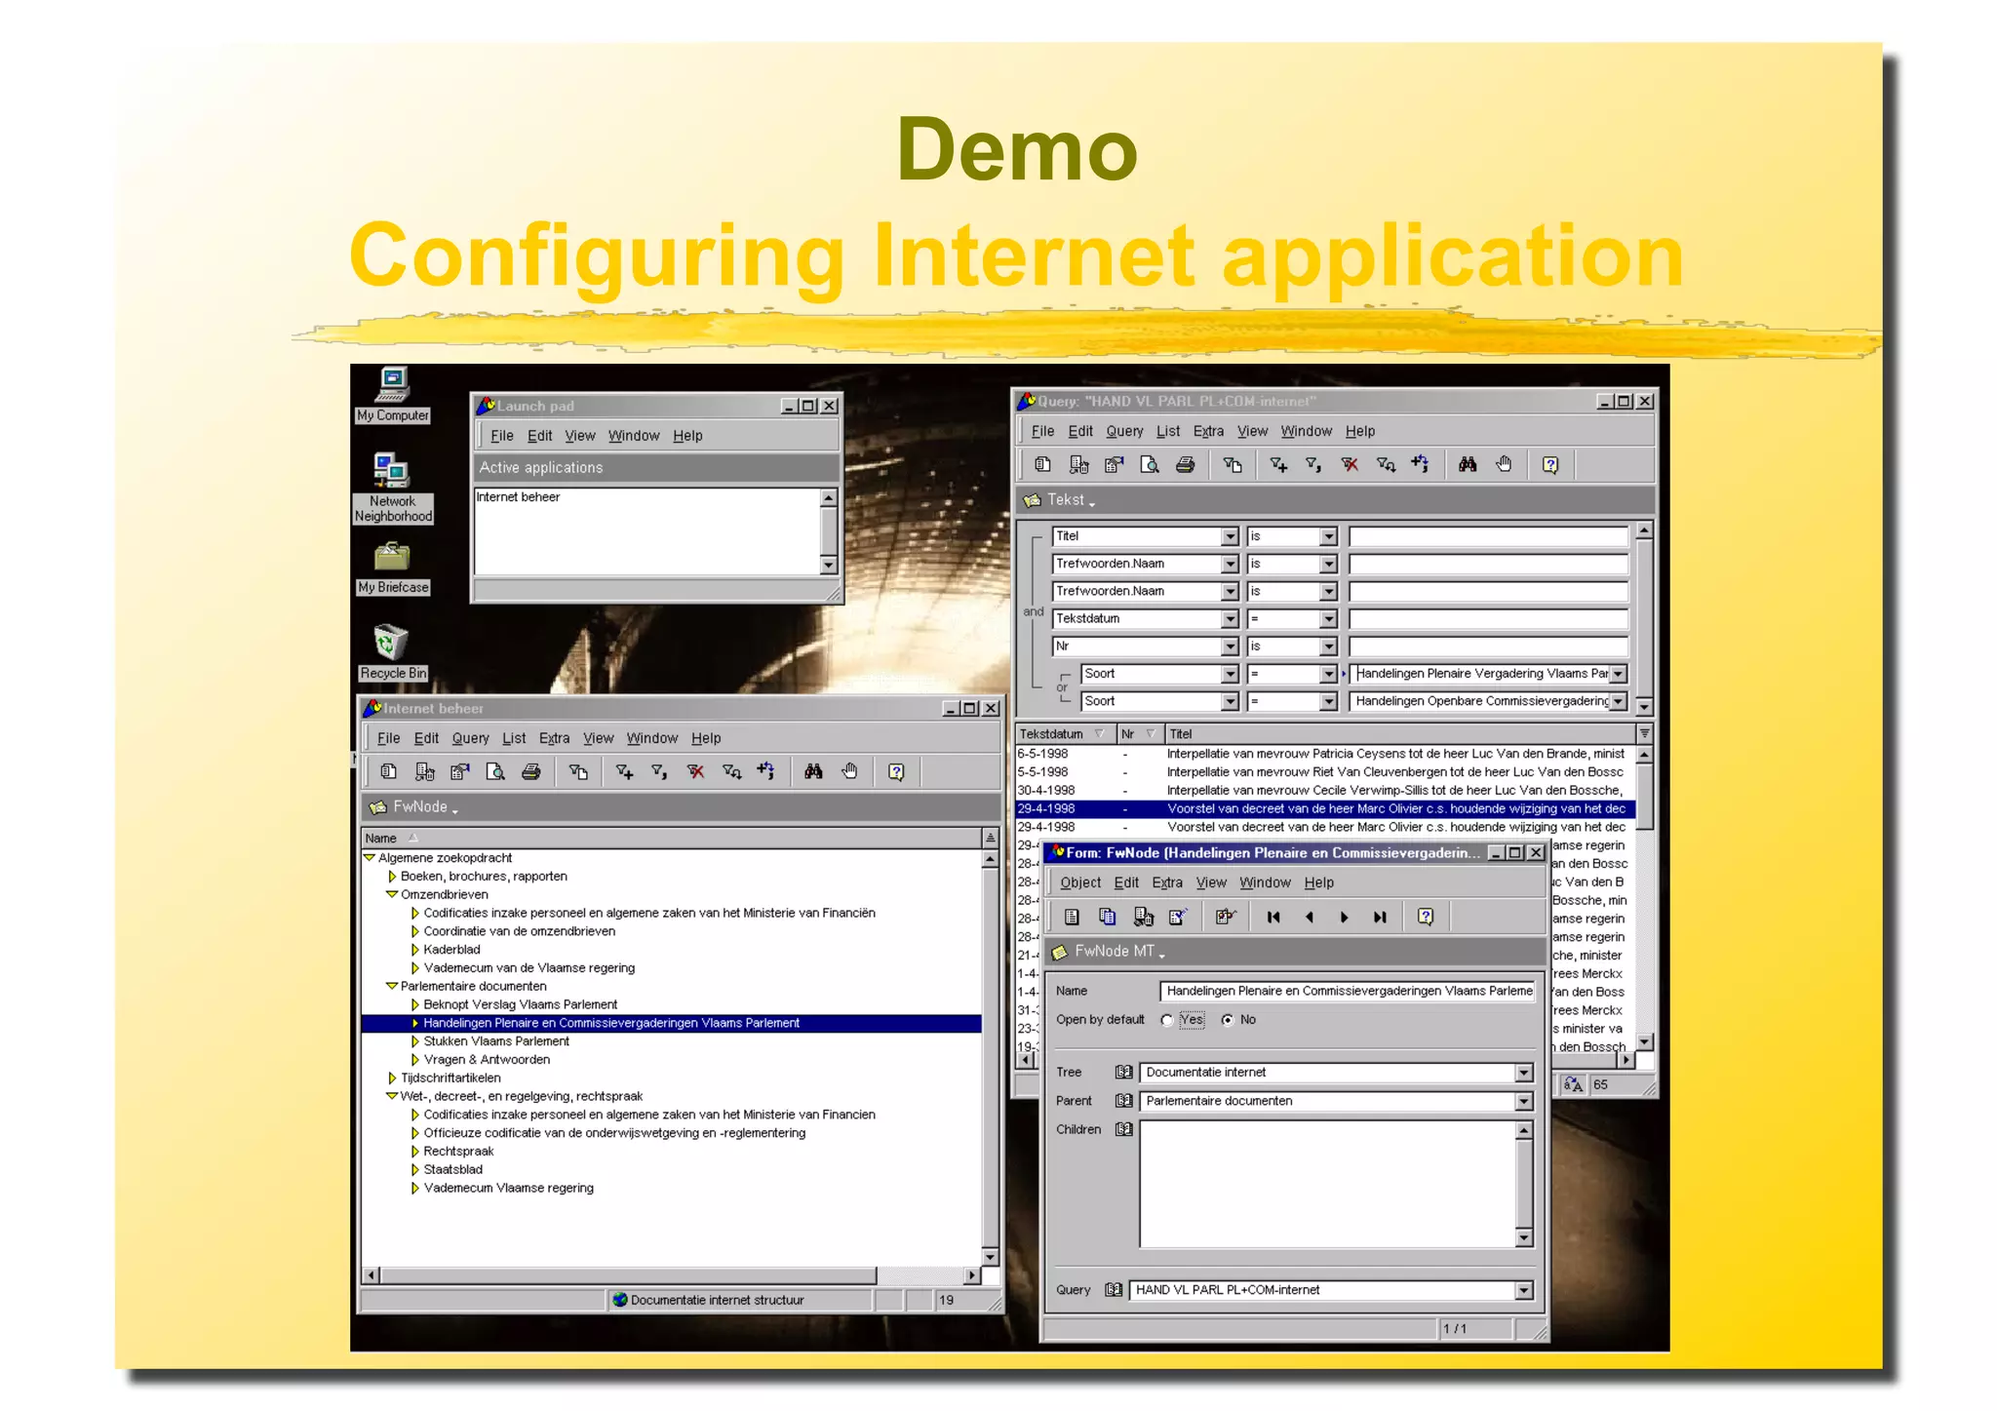Expand the Boeken, brochures, rapporten node

pyautogui.click(x=392, y=877)
